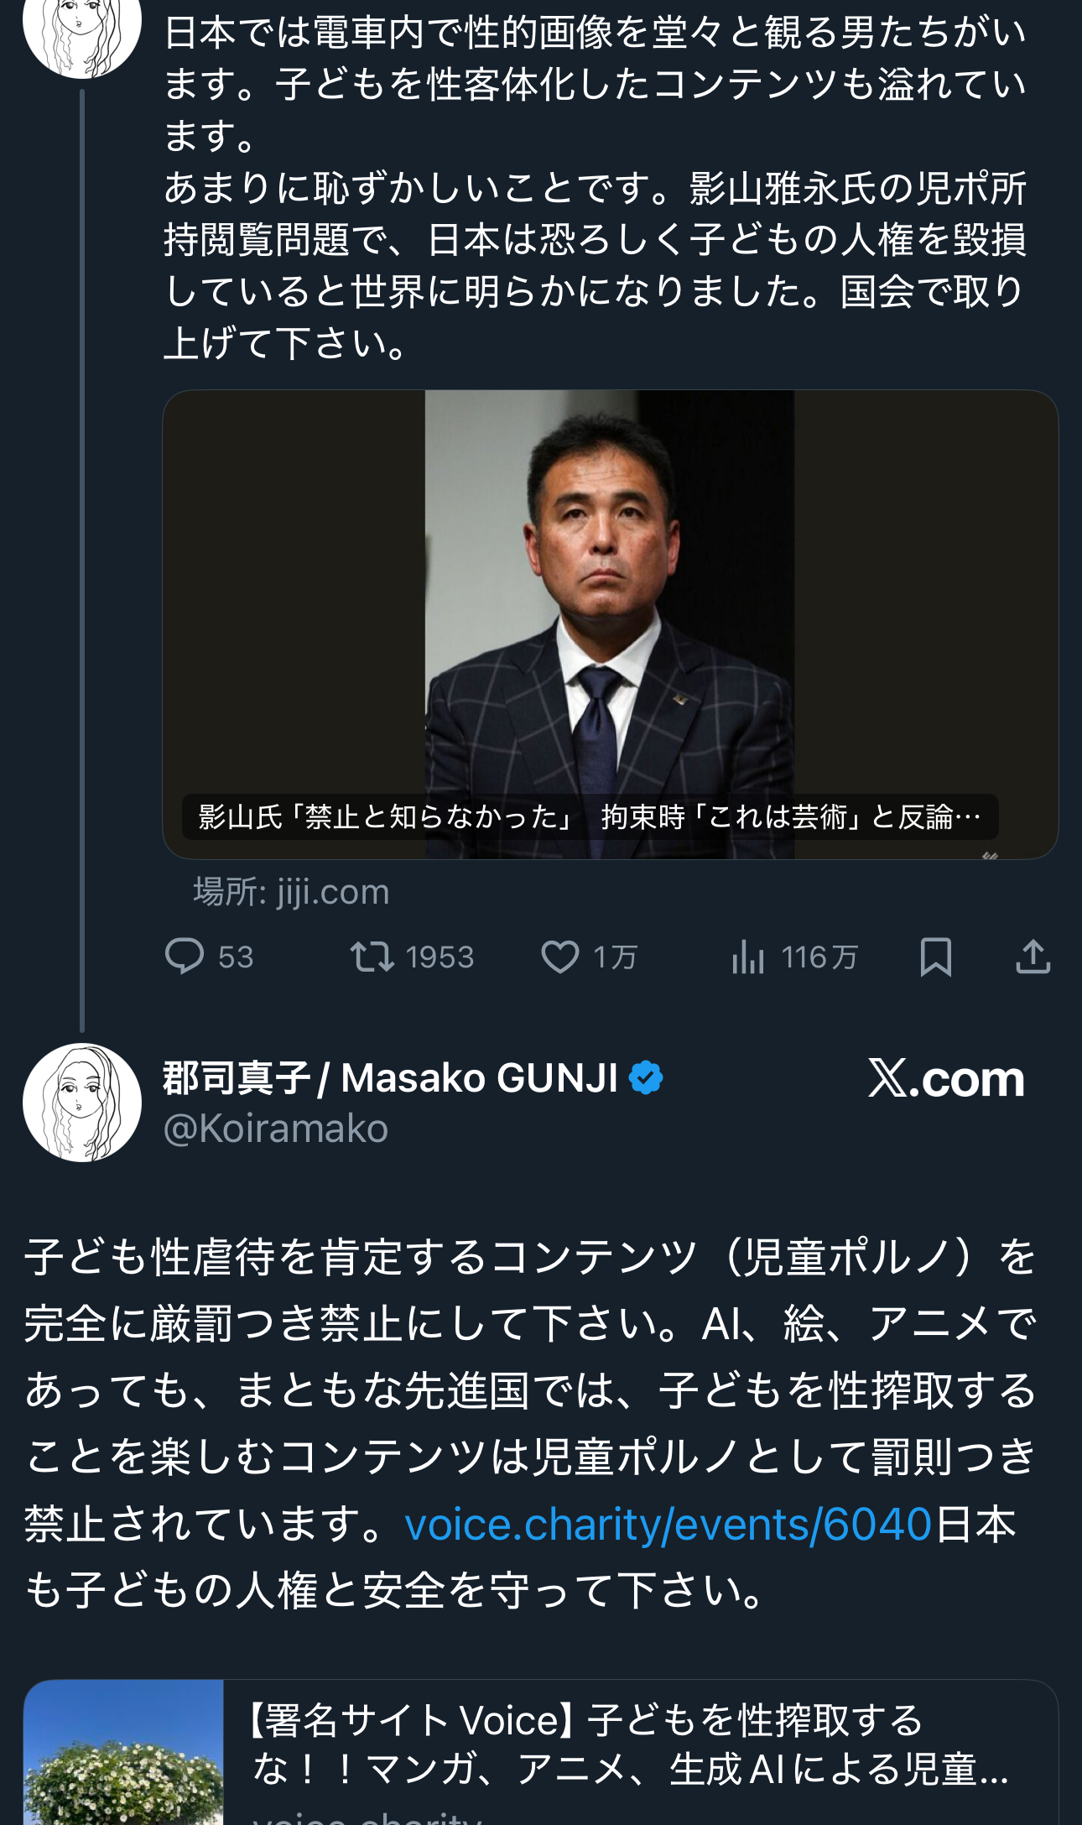The image size is (1082, 1825).
Task: Tap the @Koiramako handle
Action: point(276,1129)
